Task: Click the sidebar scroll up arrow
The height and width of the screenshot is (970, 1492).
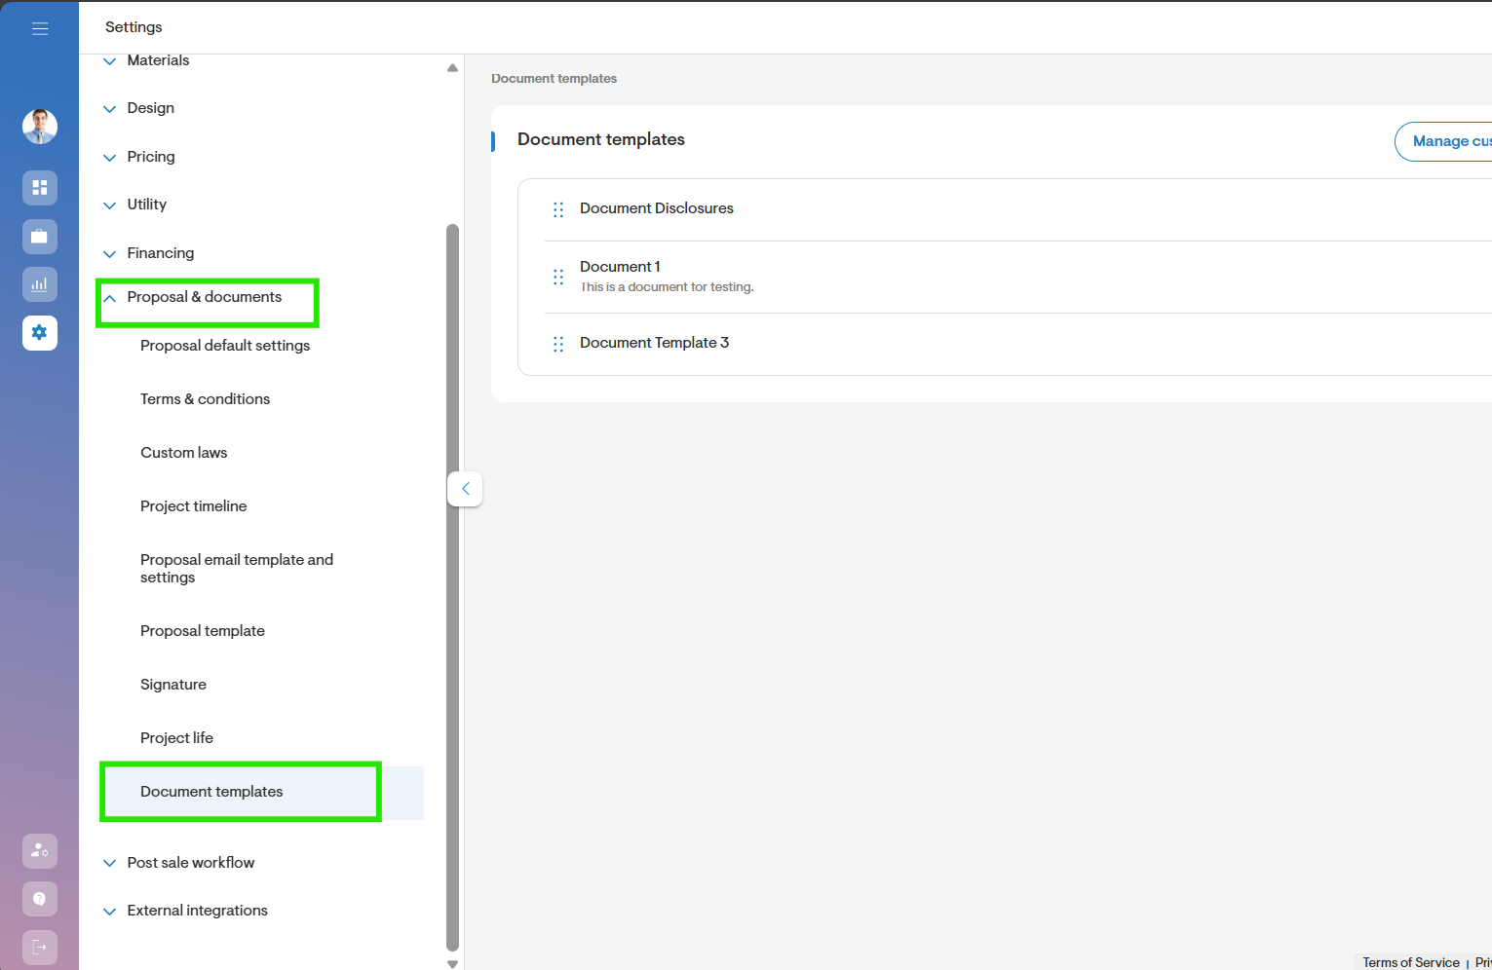Action: coord(452,68)
